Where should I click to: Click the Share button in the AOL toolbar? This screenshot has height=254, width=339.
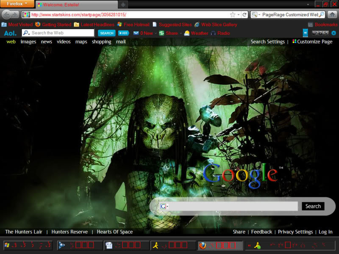point(169,33)
